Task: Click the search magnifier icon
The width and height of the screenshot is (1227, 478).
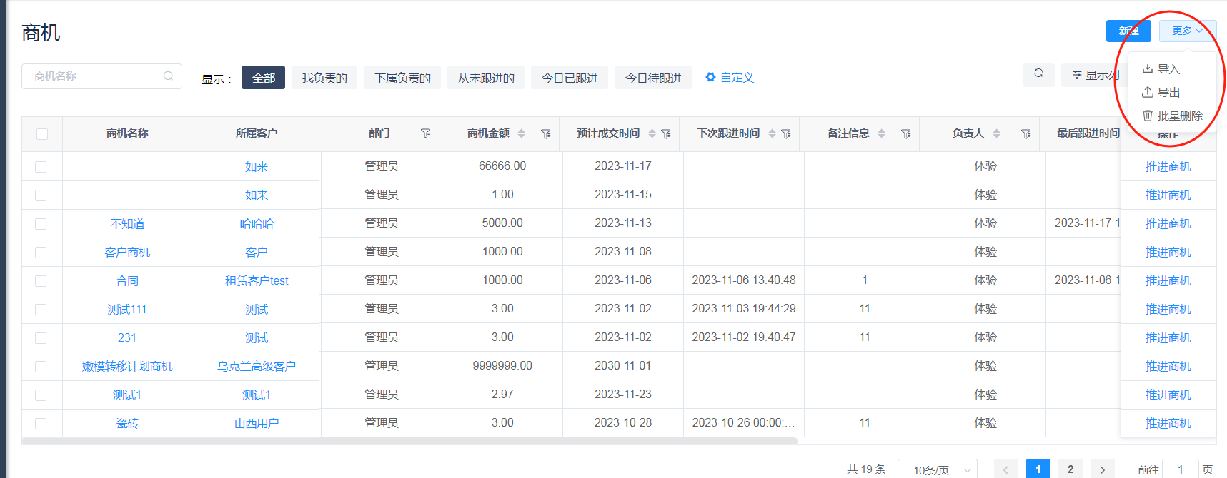Action: [x=168, y=76]
